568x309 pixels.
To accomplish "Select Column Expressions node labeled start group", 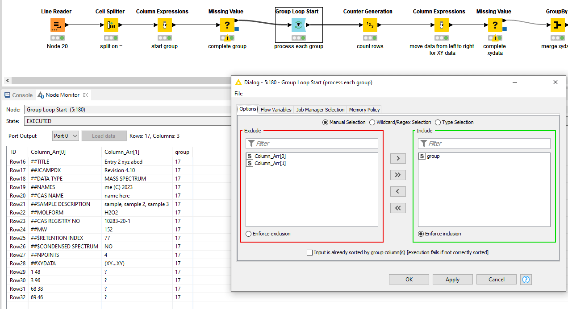I will point(165,25).
